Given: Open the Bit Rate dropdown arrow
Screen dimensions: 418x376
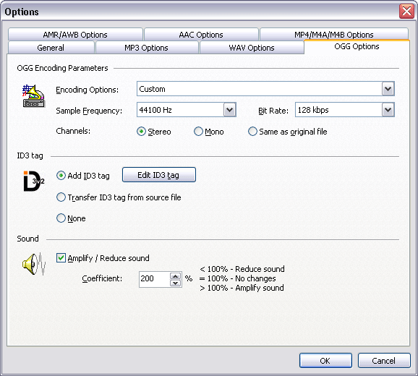Looking at the screenshot, I should [388, 110].
